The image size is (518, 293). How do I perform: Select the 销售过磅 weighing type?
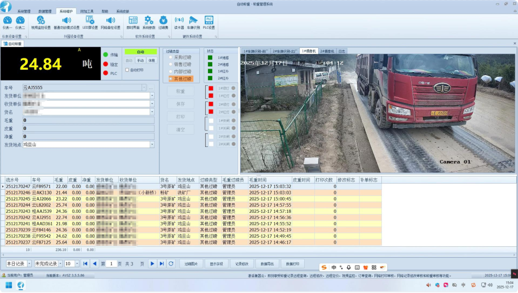[x=171, y=64]
